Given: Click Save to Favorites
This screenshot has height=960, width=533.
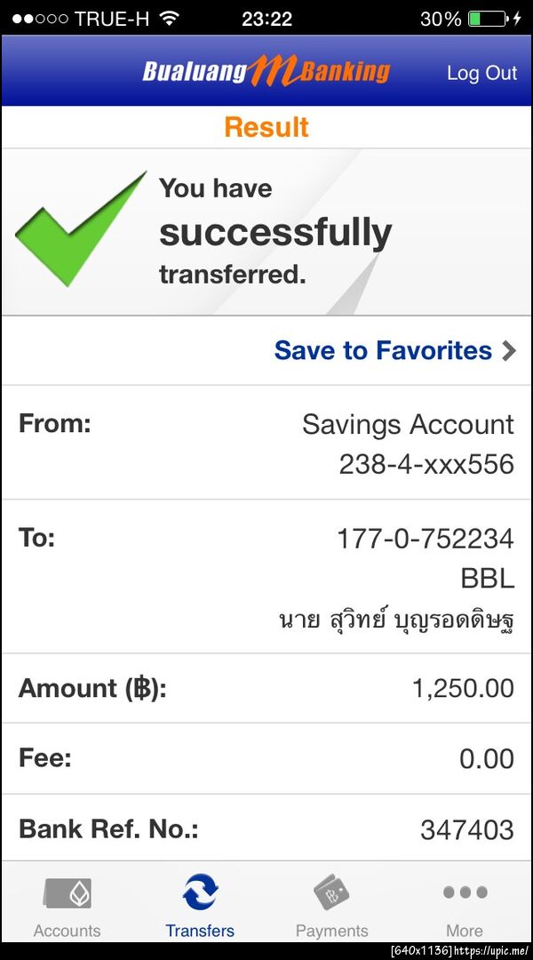Looking at the screenshot, I should [x=382, y=350].
